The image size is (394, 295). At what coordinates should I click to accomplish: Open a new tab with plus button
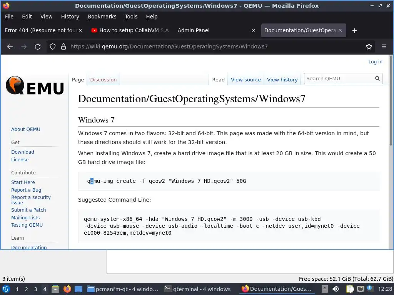click(354, 31)
